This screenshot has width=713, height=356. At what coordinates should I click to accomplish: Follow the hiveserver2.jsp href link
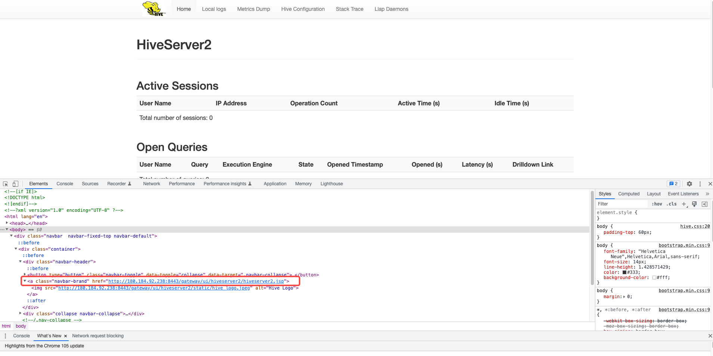(x=196, y=281)
